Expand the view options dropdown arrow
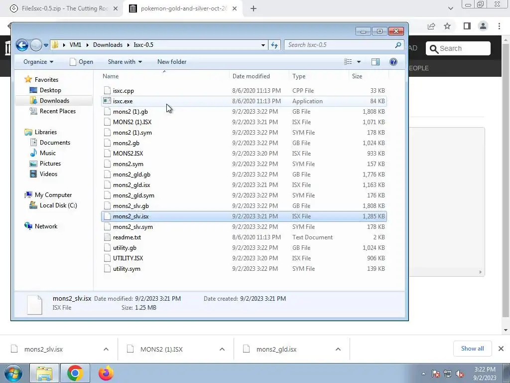The width and height of the screenshot is (510, 383). coord(359,62)
